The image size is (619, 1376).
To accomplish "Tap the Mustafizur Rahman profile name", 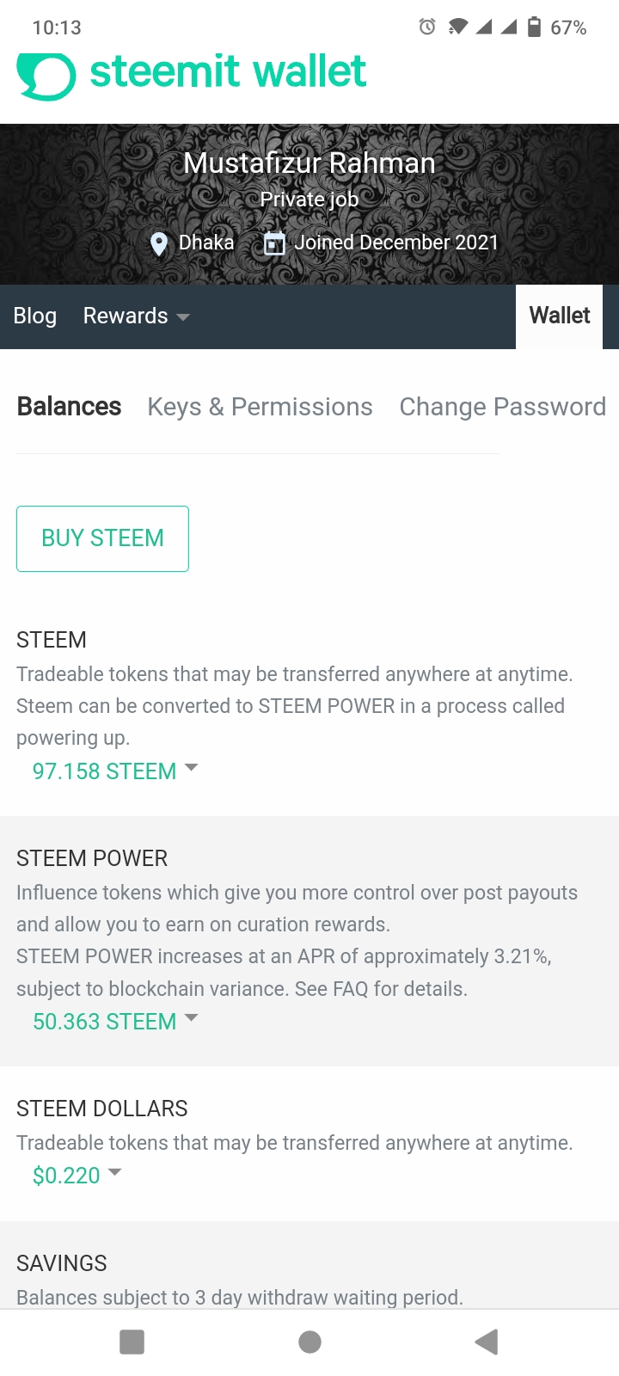I will click(x=309, y=163).
